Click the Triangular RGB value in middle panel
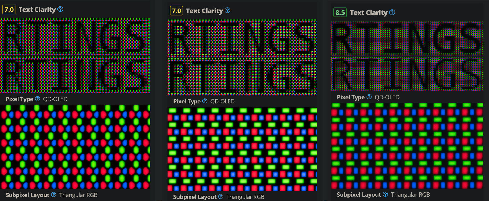This screenshot has width=489, height=201. tap(245, 197)
